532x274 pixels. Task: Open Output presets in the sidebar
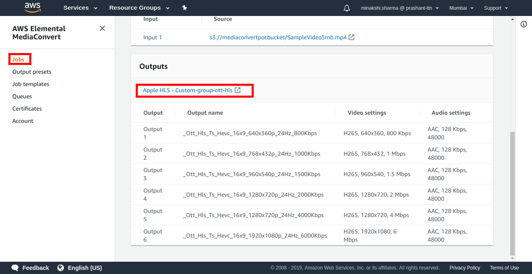32,72
